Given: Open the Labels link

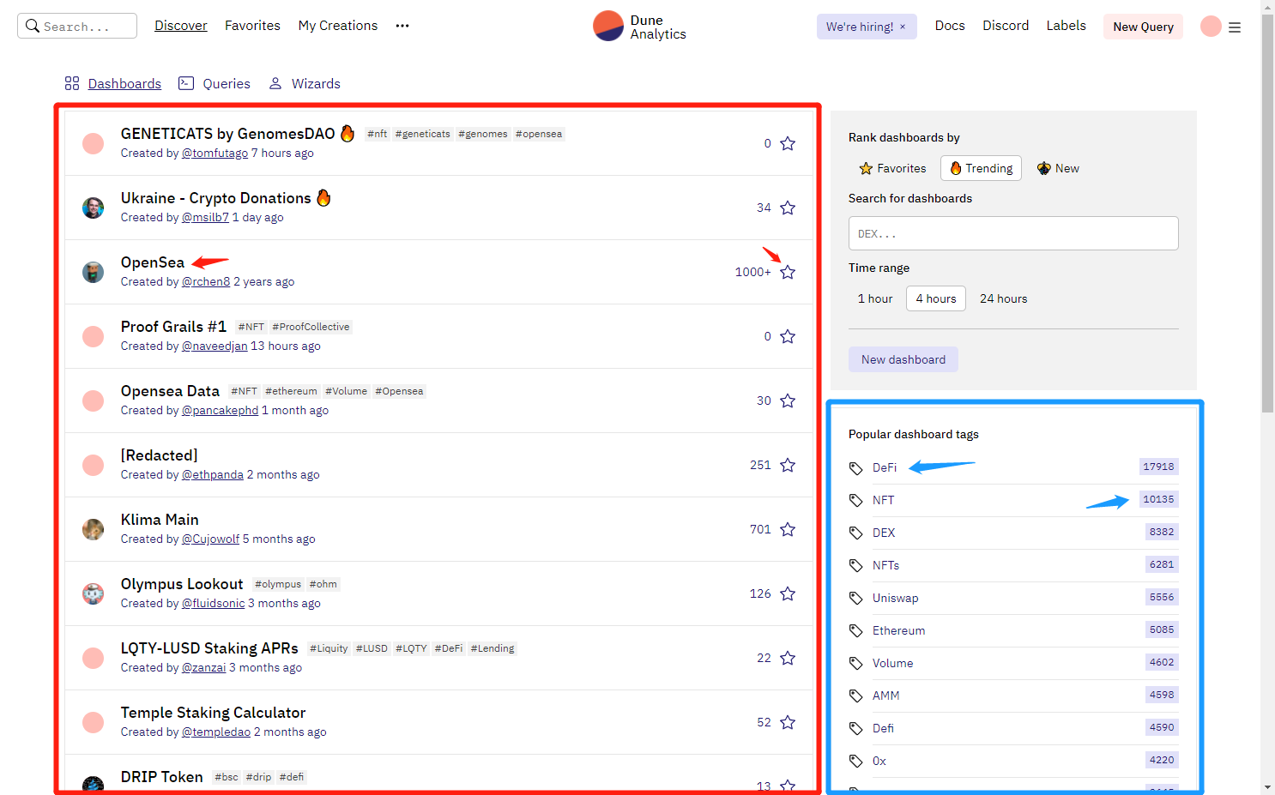Looking at the screenshot, I should pos(1066,26).
